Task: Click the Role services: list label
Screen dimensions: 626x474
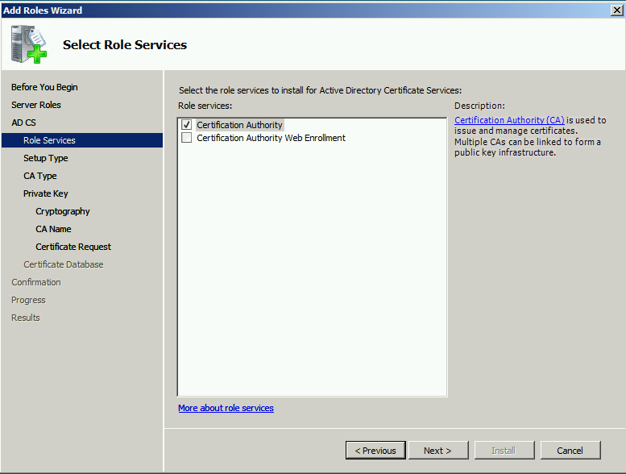Action: tap(205, 106)
